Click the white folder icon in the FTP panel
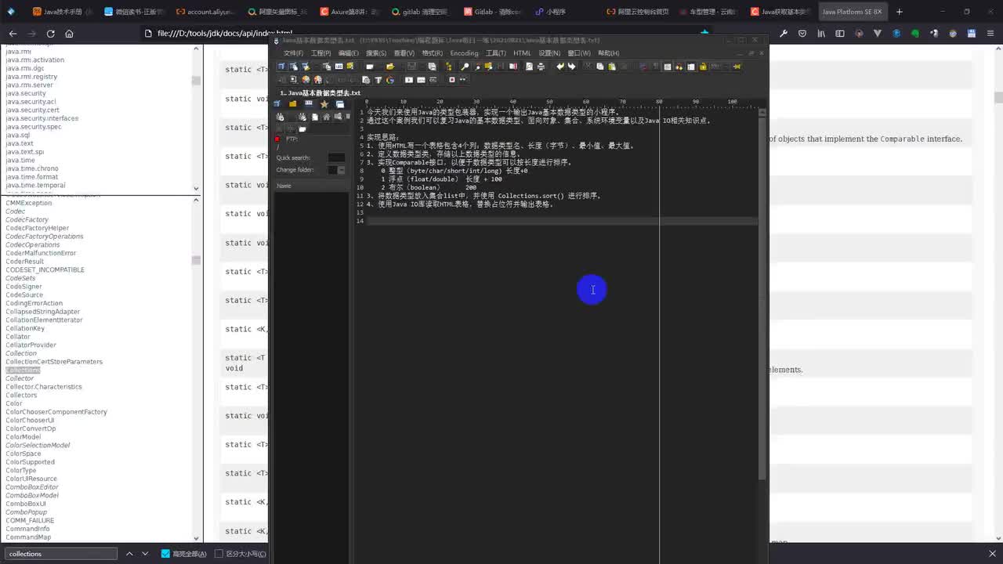1003x564 pixels. (x=302, y=129)
